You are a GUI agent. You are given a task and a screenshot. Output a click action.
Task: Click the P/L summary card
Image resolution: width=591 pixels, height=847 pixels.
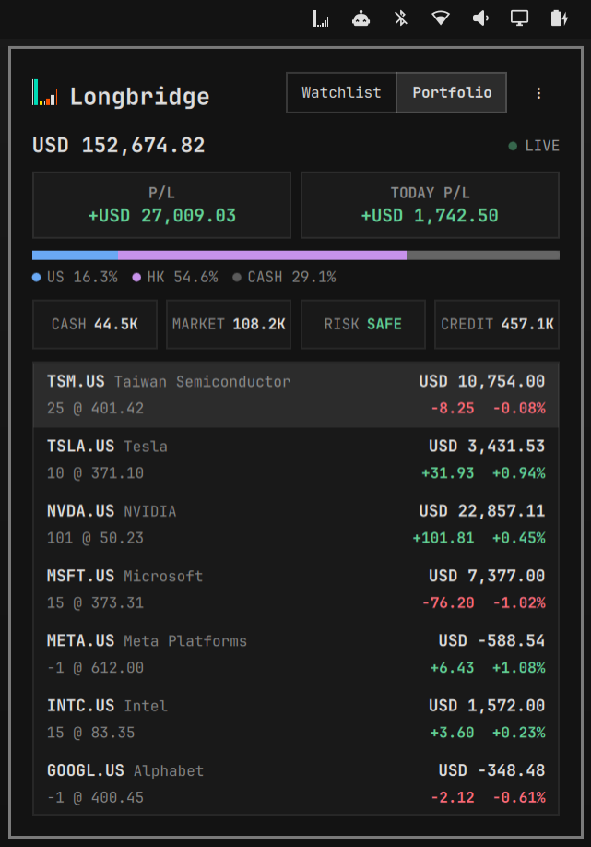[162, 205]
